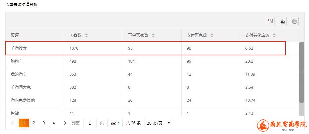This screenshot has height=134, width=309.
Task: Go to next page arrow
Action: pos(65,123)
